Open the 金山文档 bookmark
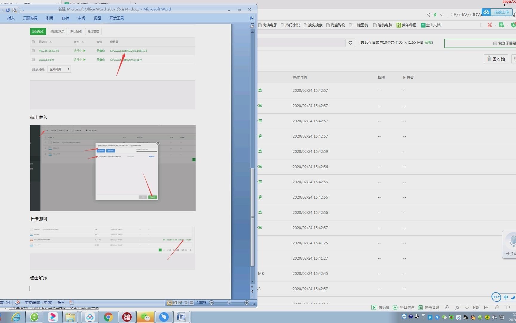The height and width of the screenshot is (323, 516). pos(431,25)
